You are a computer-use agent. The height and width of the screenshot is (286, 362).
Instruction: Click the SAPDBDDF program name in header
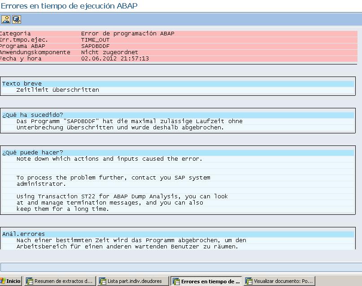[x=96, y=46]
